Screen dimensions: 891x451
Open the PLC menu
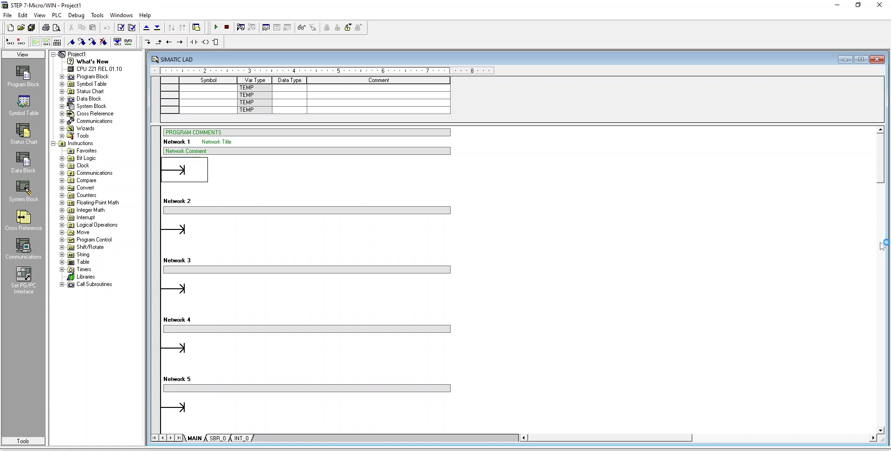pyautogui.click(x=57, y=15)
